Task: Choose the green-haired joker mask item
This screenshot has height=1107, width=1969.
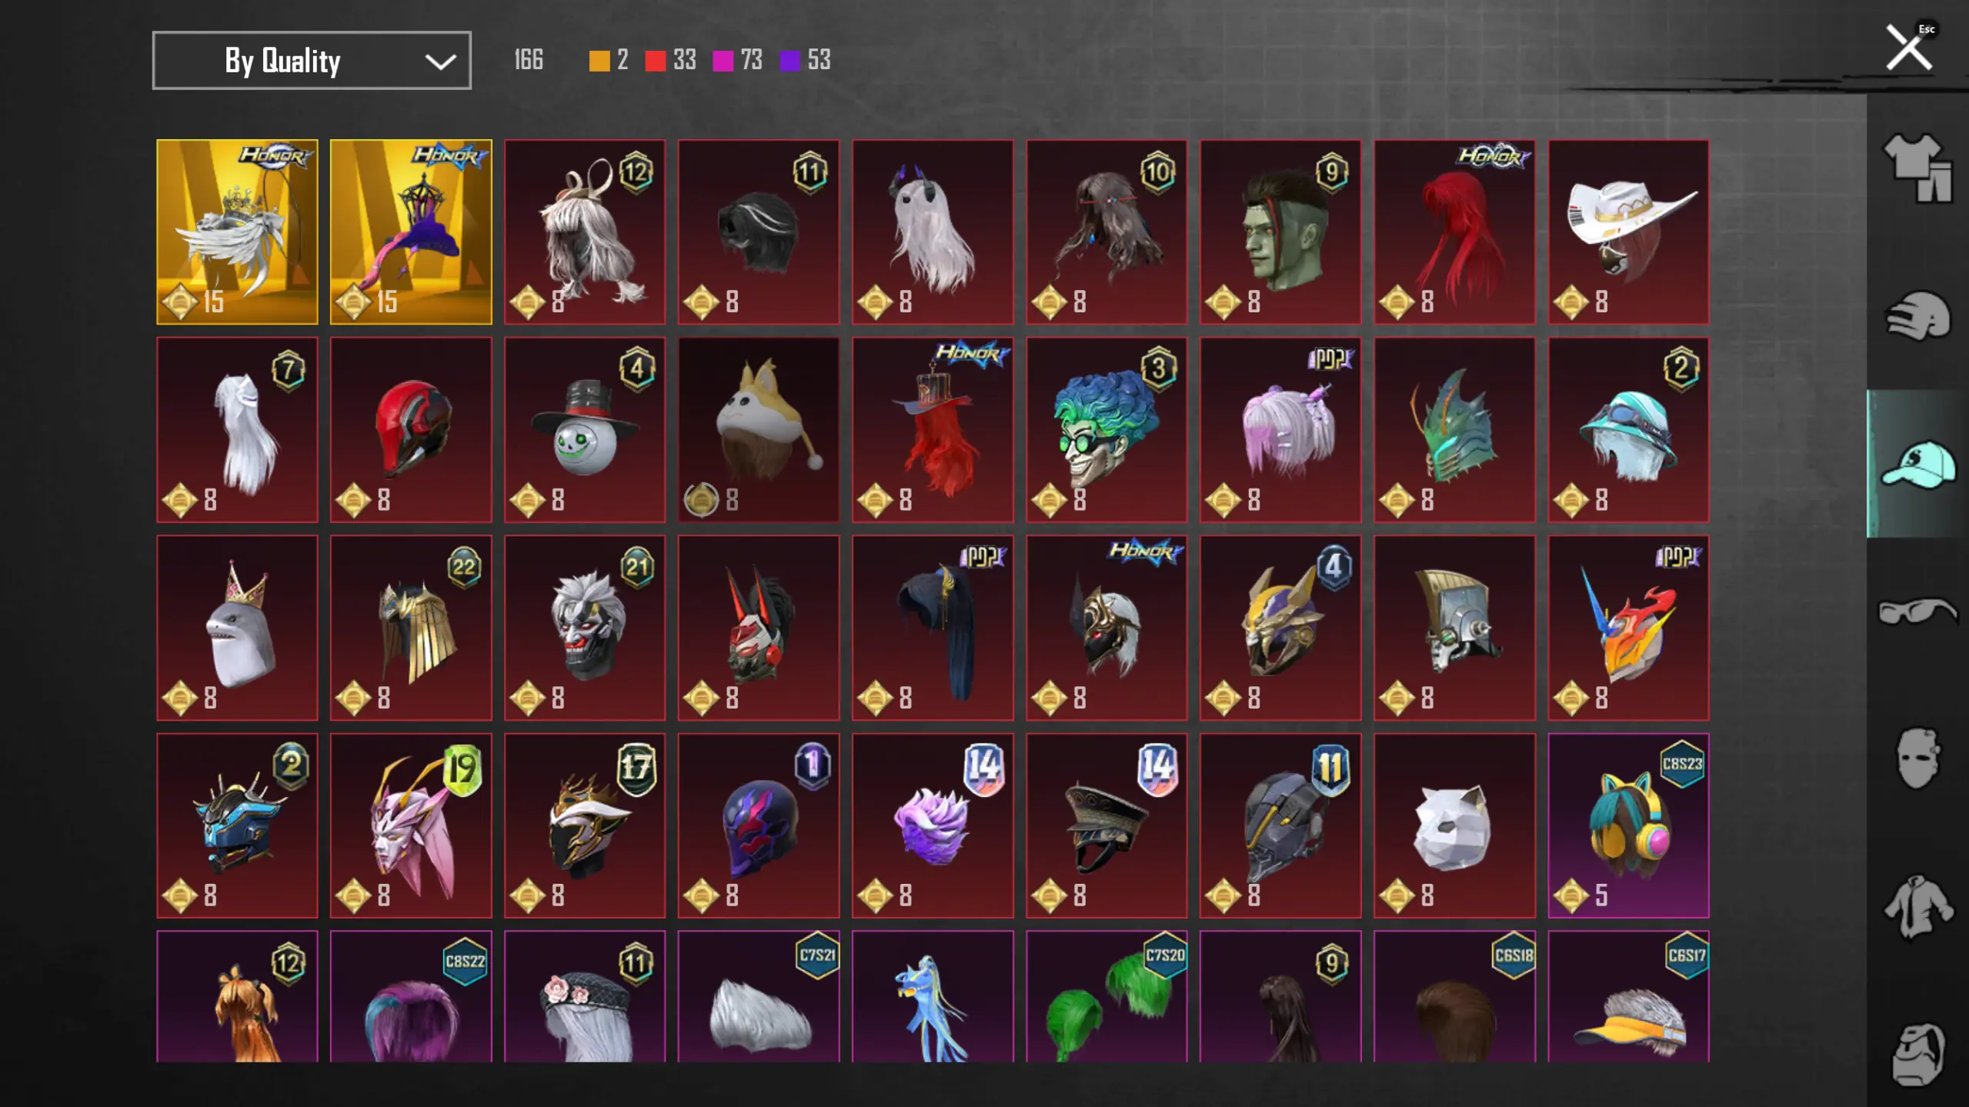Action: point(1106,429)
